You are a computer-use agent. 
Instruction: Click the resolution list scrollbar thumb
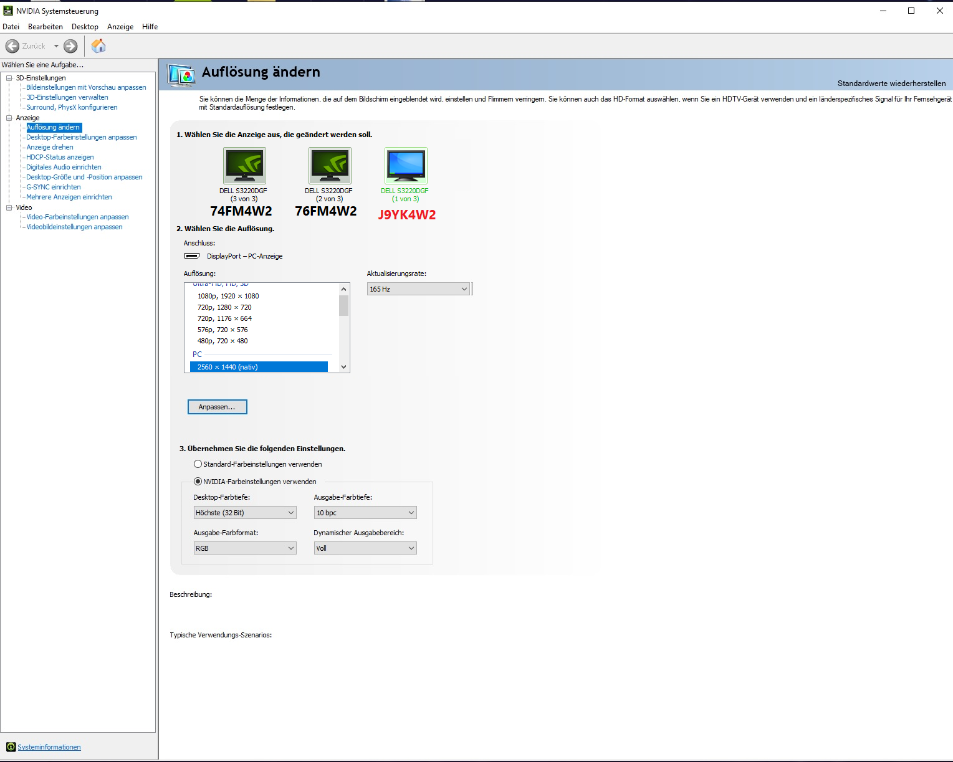(x=343, y=305)
